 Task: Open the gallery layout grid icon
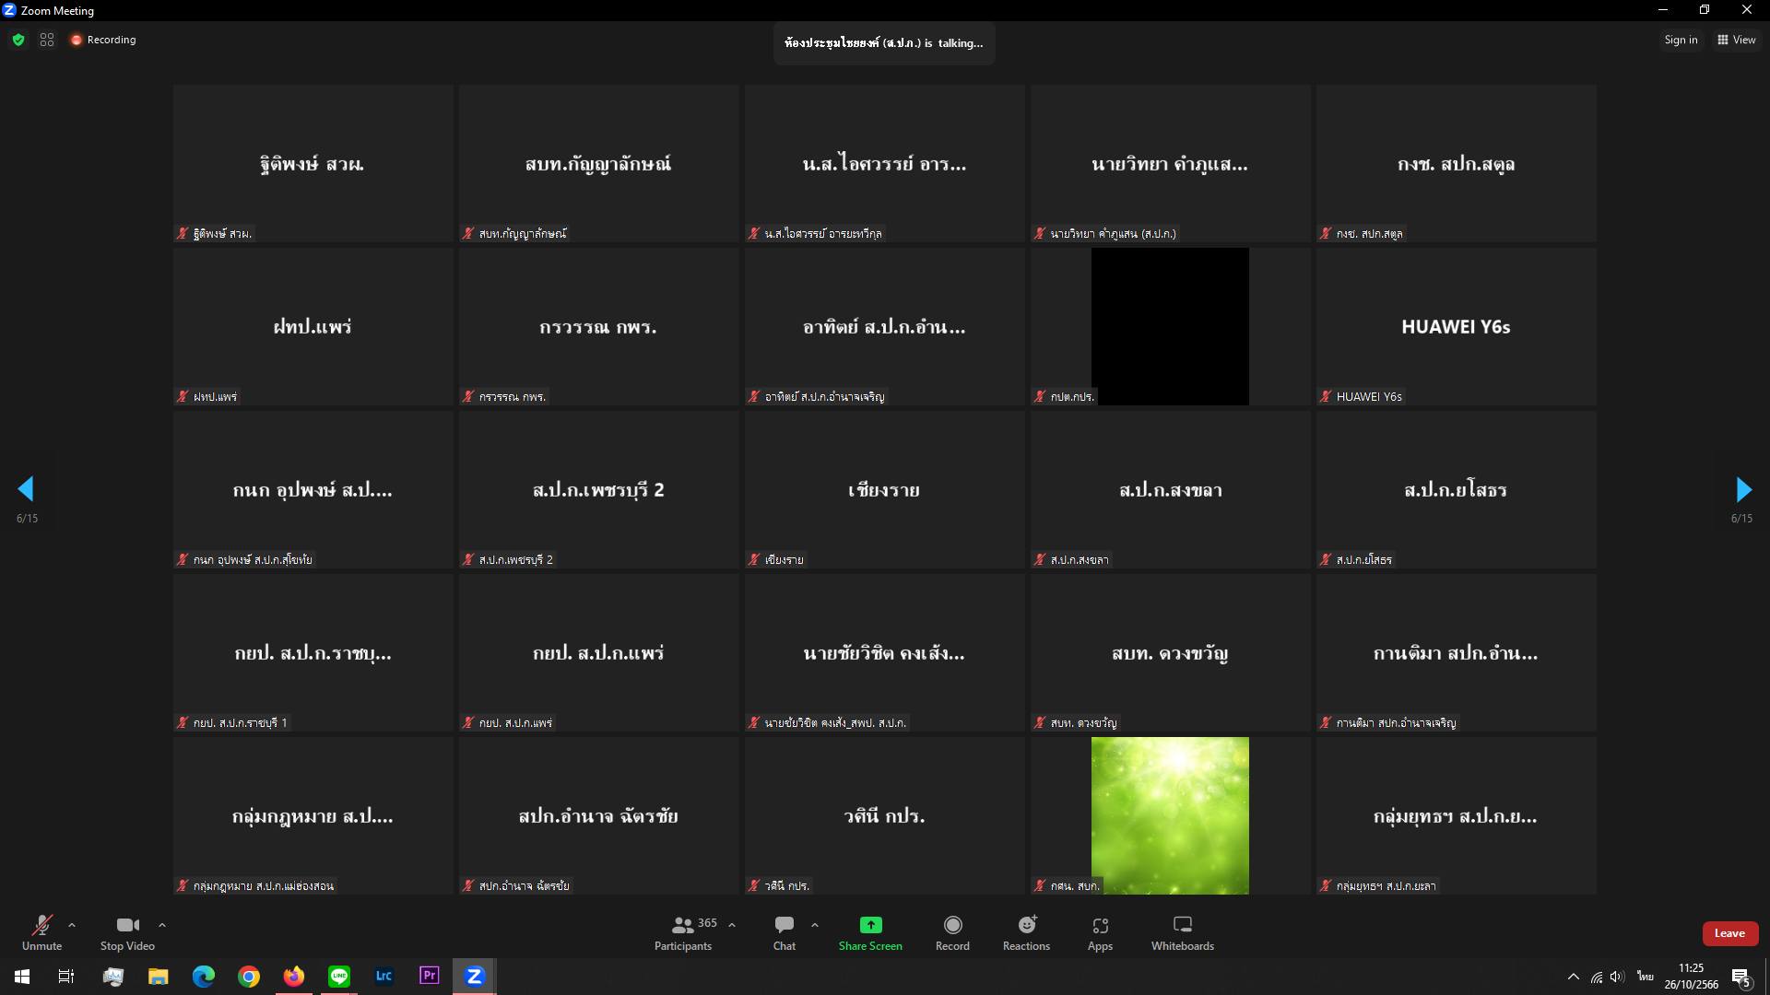pyautogui.click(x=47, y=40)
